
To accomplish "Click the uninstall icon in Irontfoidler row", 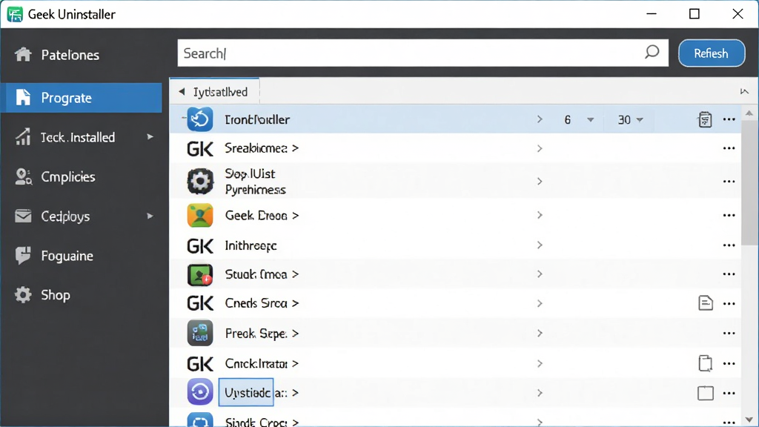I will 705,119.
